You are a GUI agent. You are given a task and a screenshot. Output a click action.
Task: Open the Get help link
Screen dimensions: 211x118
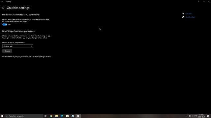(189, 14)
